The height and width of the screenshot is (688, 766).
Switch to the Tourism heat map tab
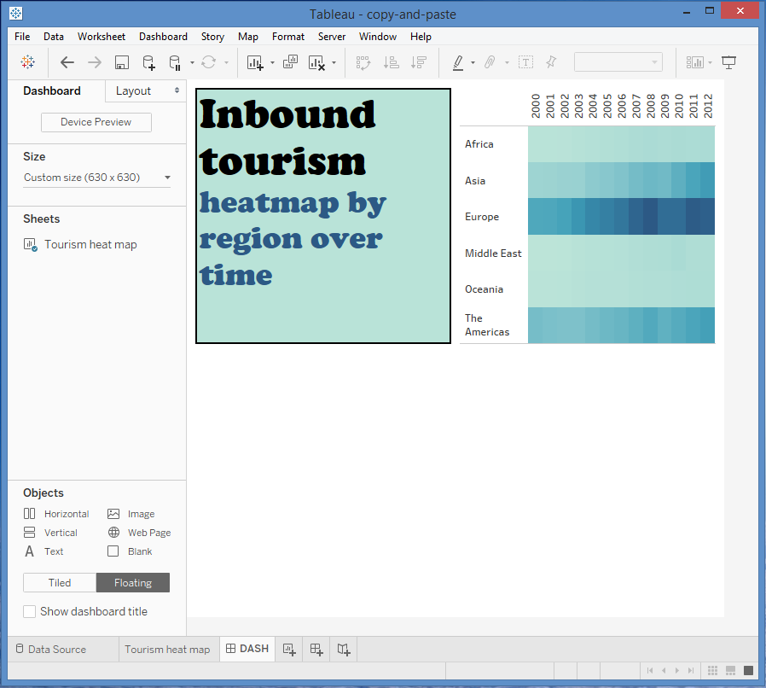point(167,650)
